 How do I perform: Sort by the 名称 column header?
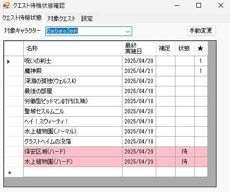coord(73,48)
